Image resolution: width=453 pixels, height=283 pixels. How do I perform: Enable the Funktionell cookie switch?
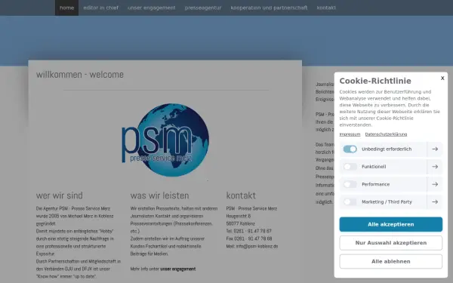pos(350,167)
